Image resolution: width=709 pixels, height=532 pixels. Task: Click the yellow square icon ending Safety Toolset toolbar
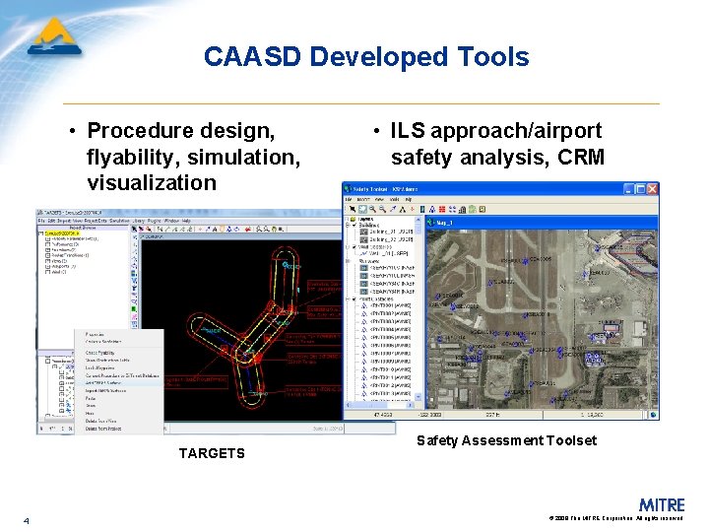point(482,209)
